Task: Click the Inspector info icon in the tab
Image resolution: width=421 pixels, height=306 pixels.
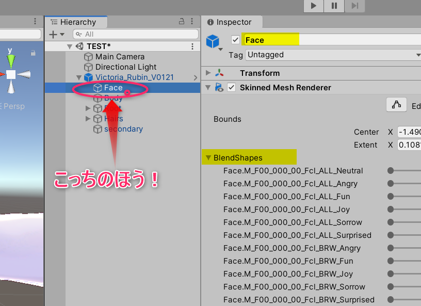Action: coord(211,22)
